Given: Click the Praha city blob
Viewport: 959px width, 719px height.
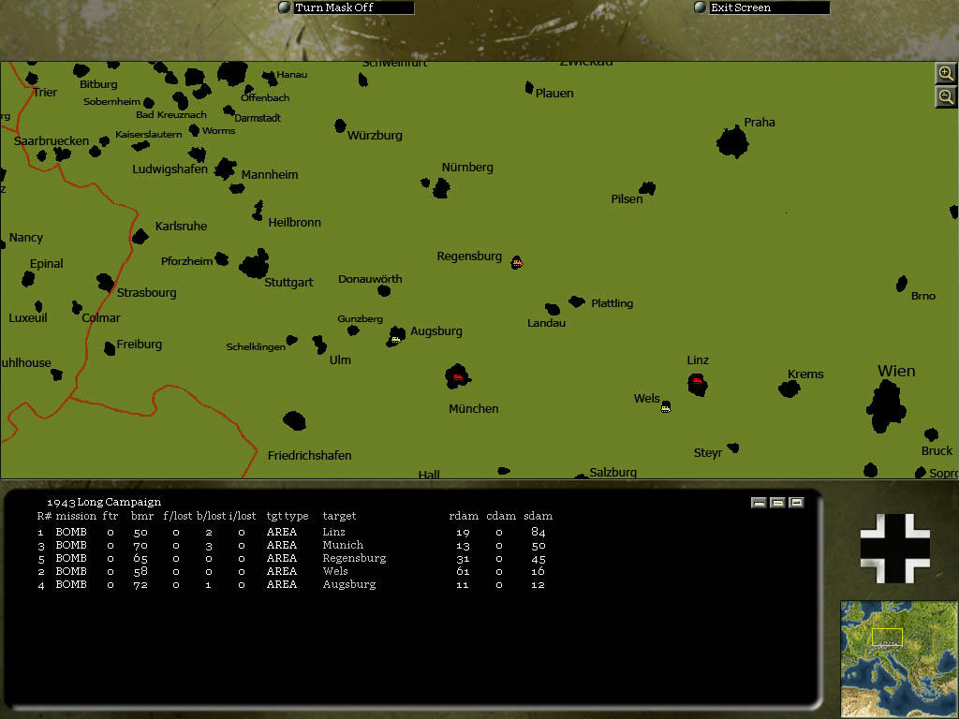Looking at the screenshot, I should tap(732, 142).
